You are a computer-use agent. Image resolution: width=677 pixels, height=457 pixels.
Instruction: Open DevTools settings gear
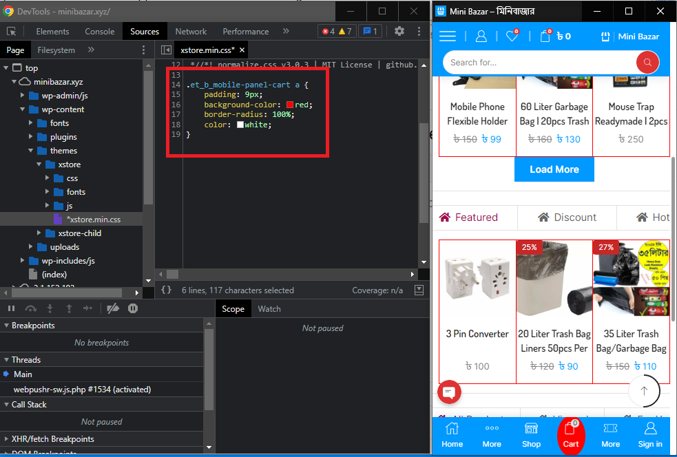(399, 31)
